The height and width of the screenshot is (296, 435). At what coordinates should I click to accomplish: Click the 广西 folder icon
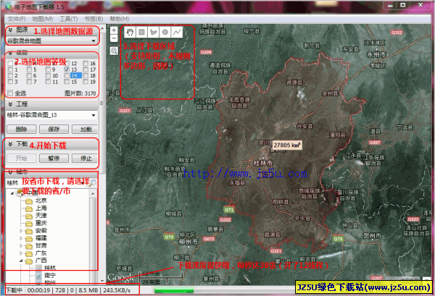click(29, 261)
